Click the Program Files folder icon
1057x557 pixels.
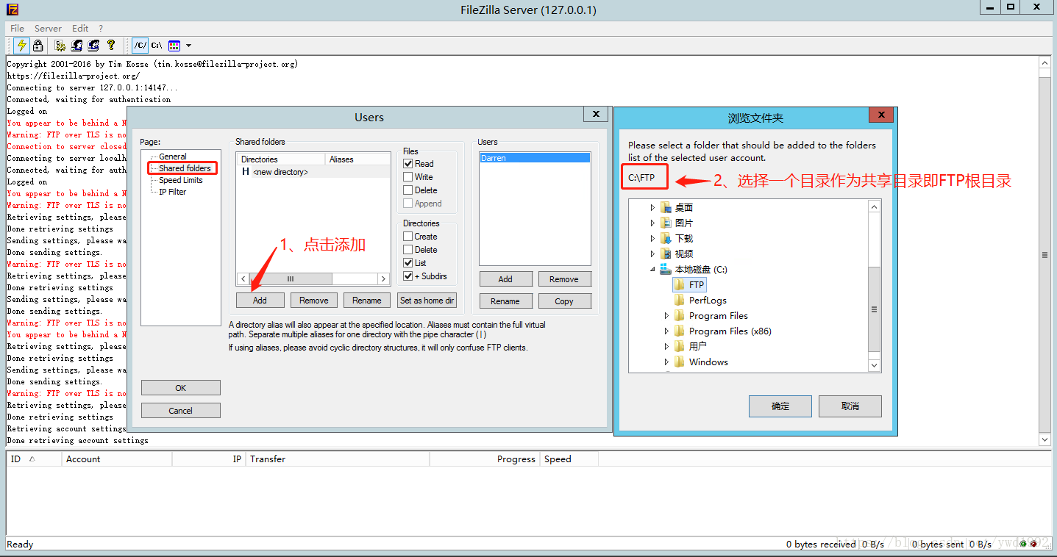click(680, 315)
